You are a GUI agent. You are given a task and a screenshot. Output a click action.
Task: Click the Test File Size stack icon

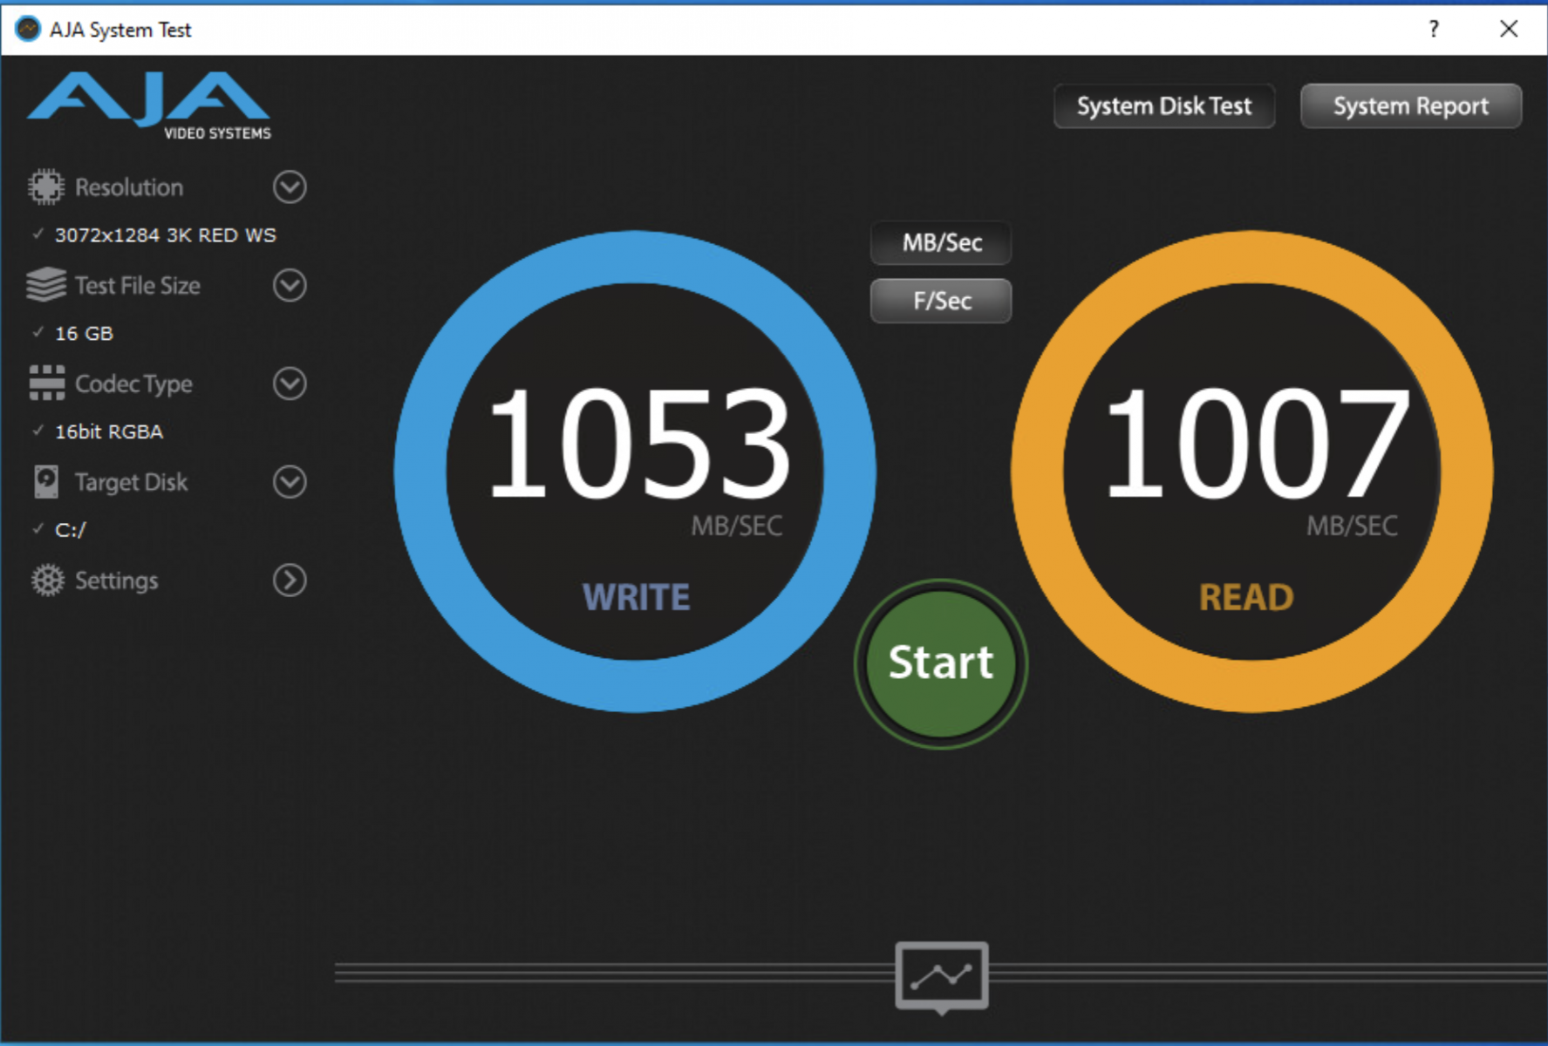46,285
